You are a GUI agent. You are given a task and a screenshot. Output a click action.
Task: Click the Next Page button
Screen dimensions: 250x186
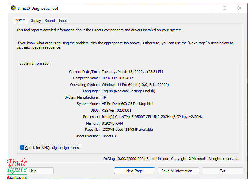(134, 171)
